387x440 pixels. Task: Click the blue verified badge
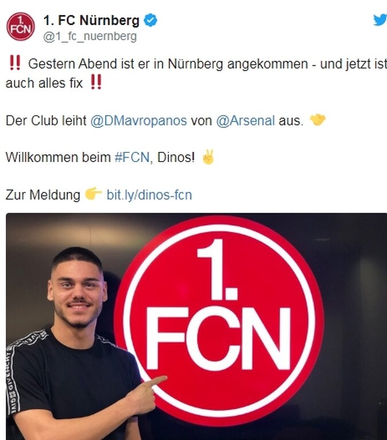click(x=151, y=20)
